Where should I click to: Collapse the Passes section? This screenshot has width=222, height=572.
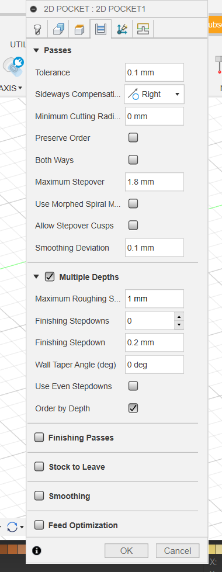point(36,50)
